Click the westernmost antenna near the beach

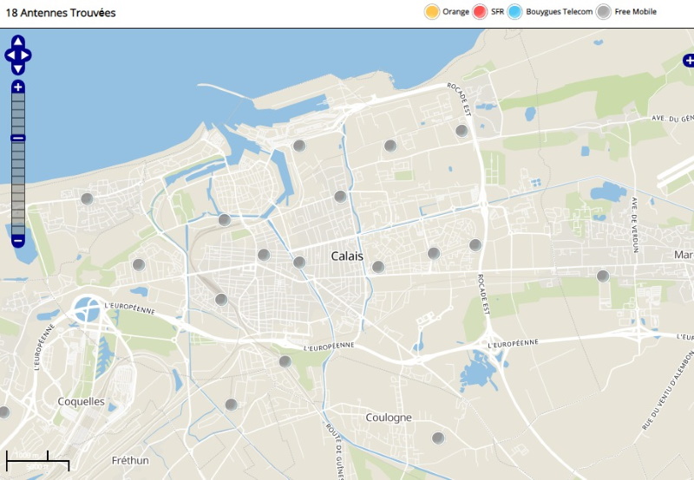click(x=87, y=199)
